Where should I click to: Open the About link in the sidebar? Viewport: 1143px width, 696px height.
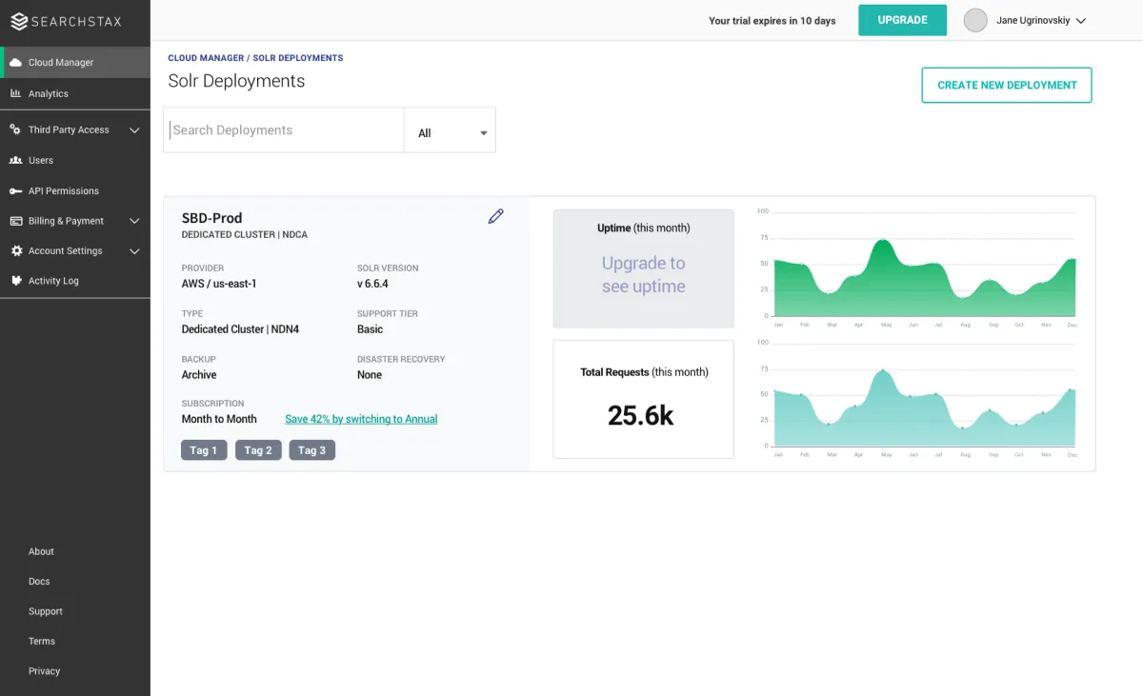pos(41,551)
